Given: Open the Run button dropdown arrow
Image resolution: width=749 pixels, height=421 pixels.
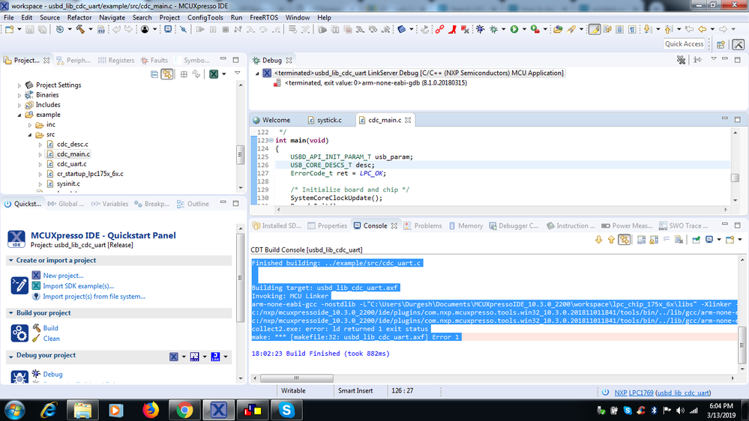Looking at the screenshot, I should tap(524, 30).
